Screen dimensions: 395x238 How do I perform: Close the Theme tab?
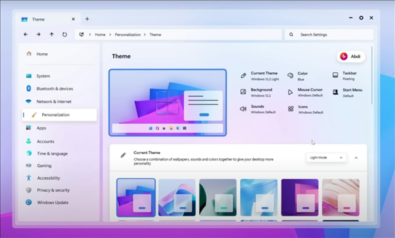[73, 19]
